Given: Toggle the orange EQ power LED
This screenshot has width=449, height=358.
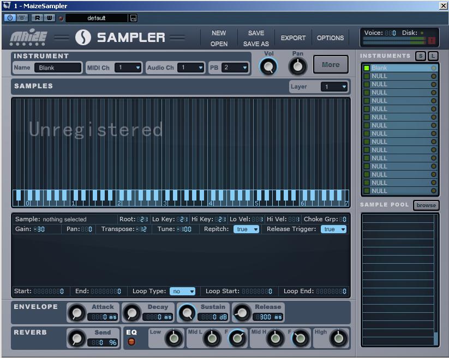Looking at the screenshot, I should point(131,342).
